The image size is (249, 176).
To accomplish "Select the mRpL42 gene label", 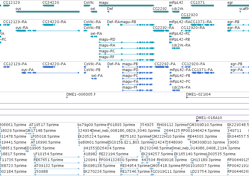I will point(176,3).
